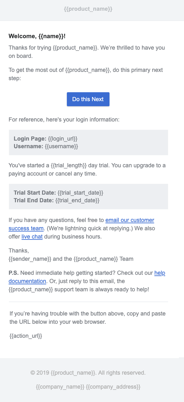Open the "help documentation" link
Viewport: 184px width, 402px height.
[87, 277]
